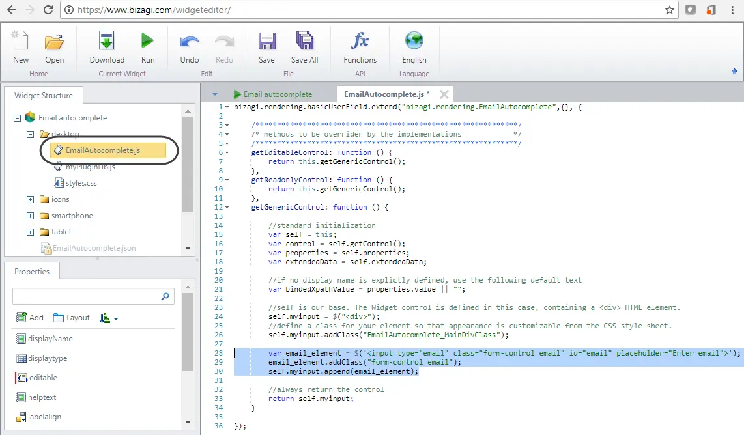The width and height of the screenshot is (744, 435).
Task: Click the Properties panel scrollbar down arrow
Action: pos(188,422)
